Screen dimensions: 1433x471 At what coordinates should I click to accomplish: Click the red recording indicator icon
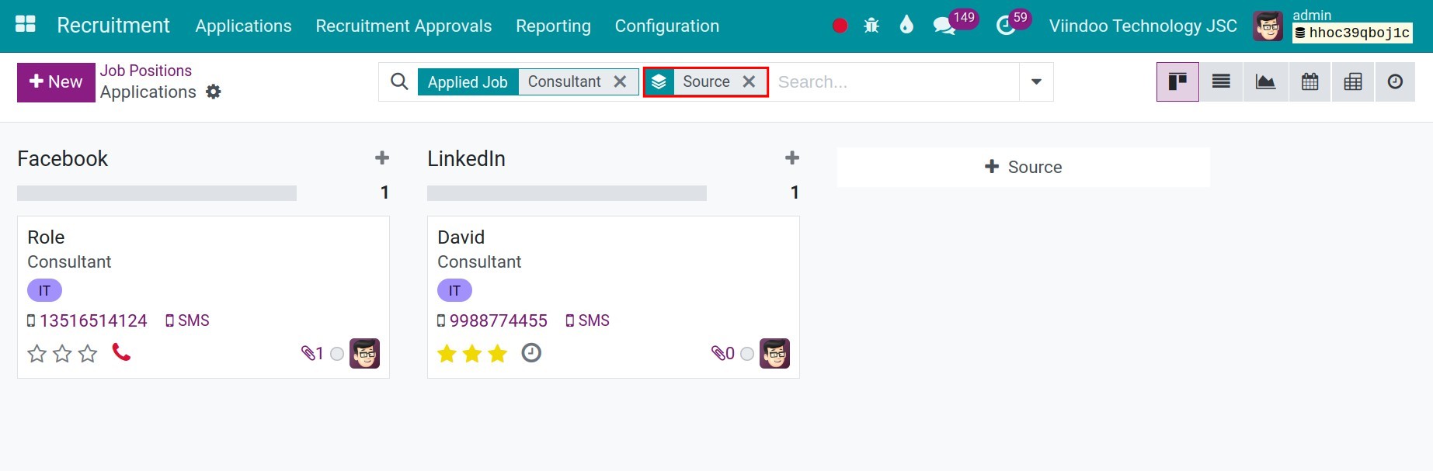(840, 26)
